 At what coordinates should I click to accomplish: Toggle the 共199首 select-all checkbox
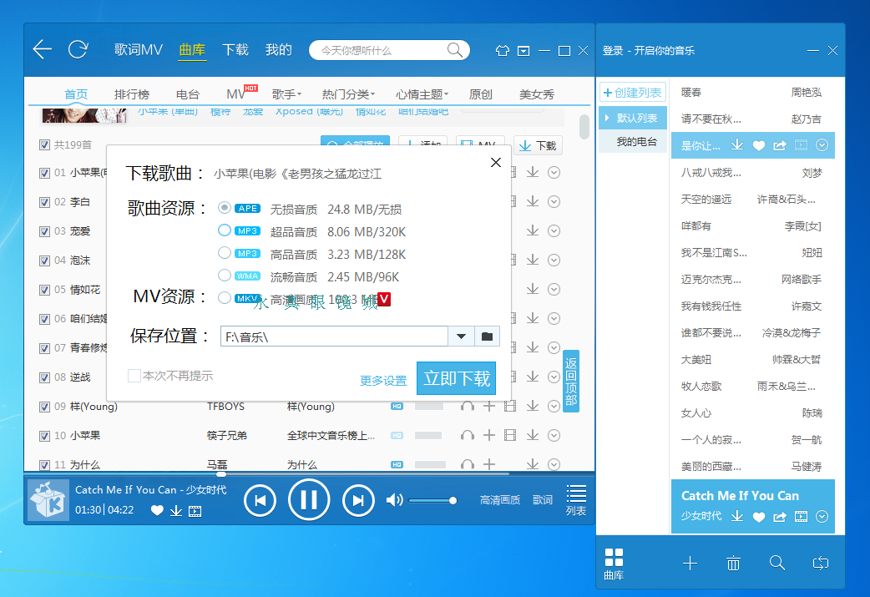pos(45,144)
